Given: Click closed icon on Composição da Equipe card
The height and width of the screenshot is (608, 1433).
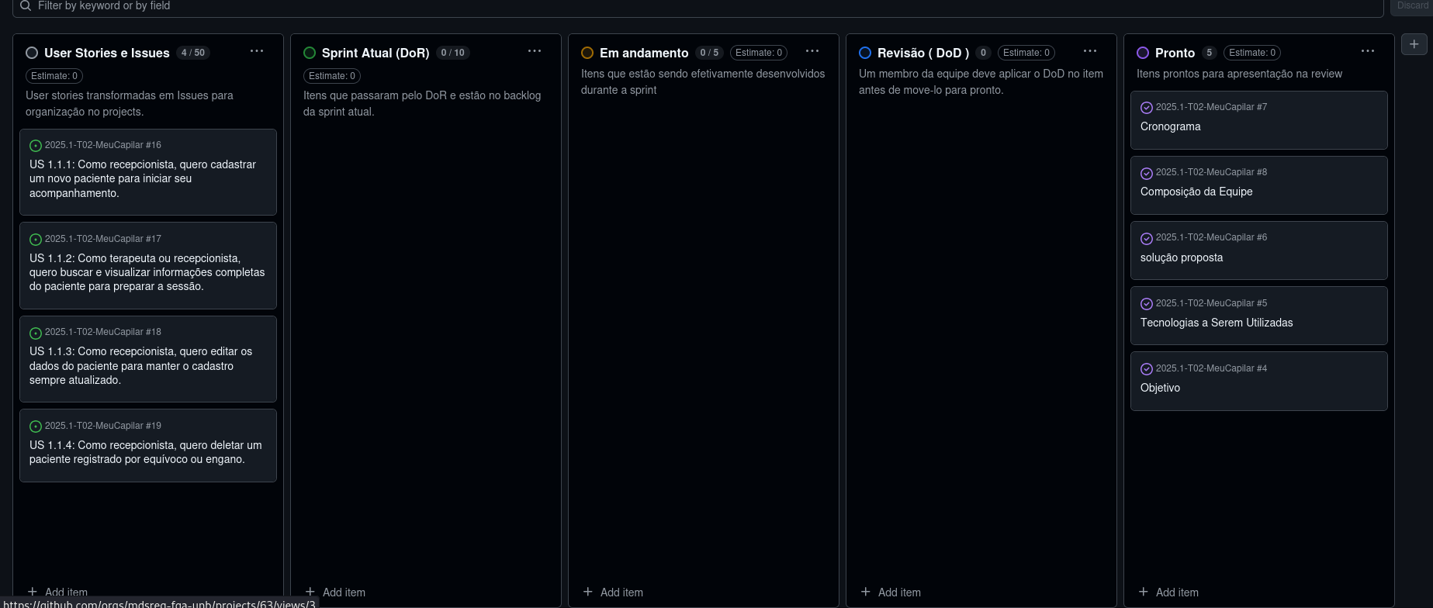Looking at the screenshot, I should pos(1146,173).
